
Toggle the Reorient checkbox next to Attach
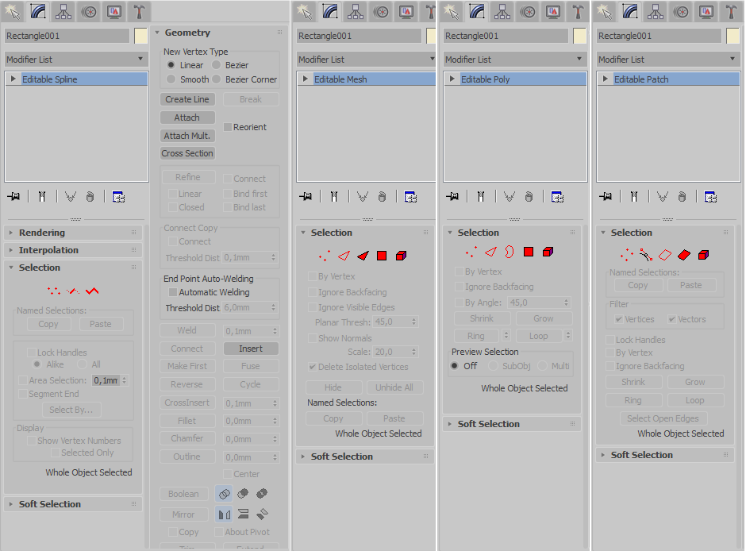pyautogui.click(x=227, y=127)
